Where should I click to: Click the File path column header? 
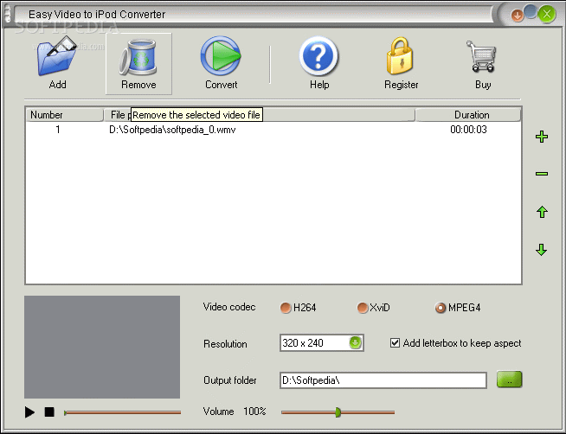point(259,115)
